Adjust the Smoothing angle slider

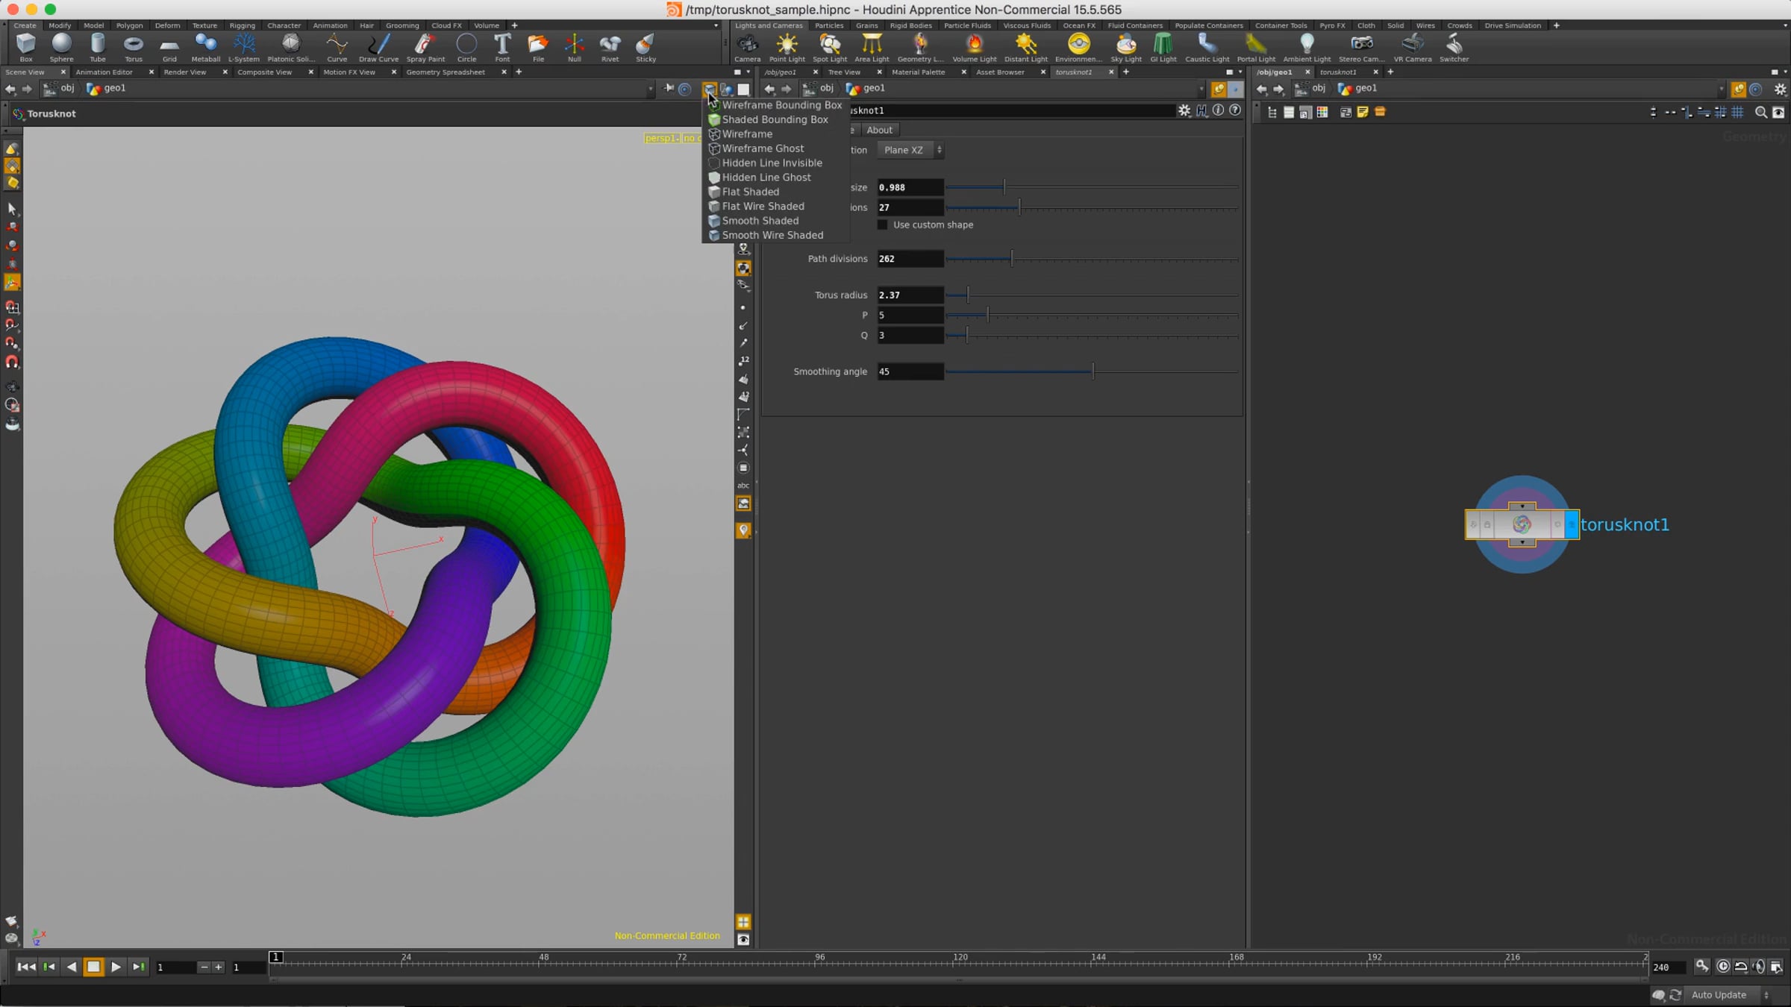tap(1093, 371)
